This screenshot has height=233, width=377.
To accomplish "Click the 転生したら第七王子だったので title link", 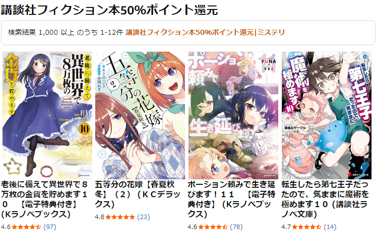I will click(x=325, y=199).
